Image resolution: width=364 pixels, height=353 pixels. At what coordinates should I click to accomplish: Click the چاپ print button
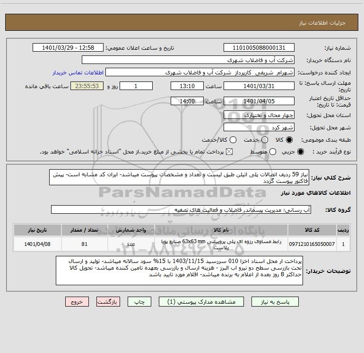coord(139,302)
